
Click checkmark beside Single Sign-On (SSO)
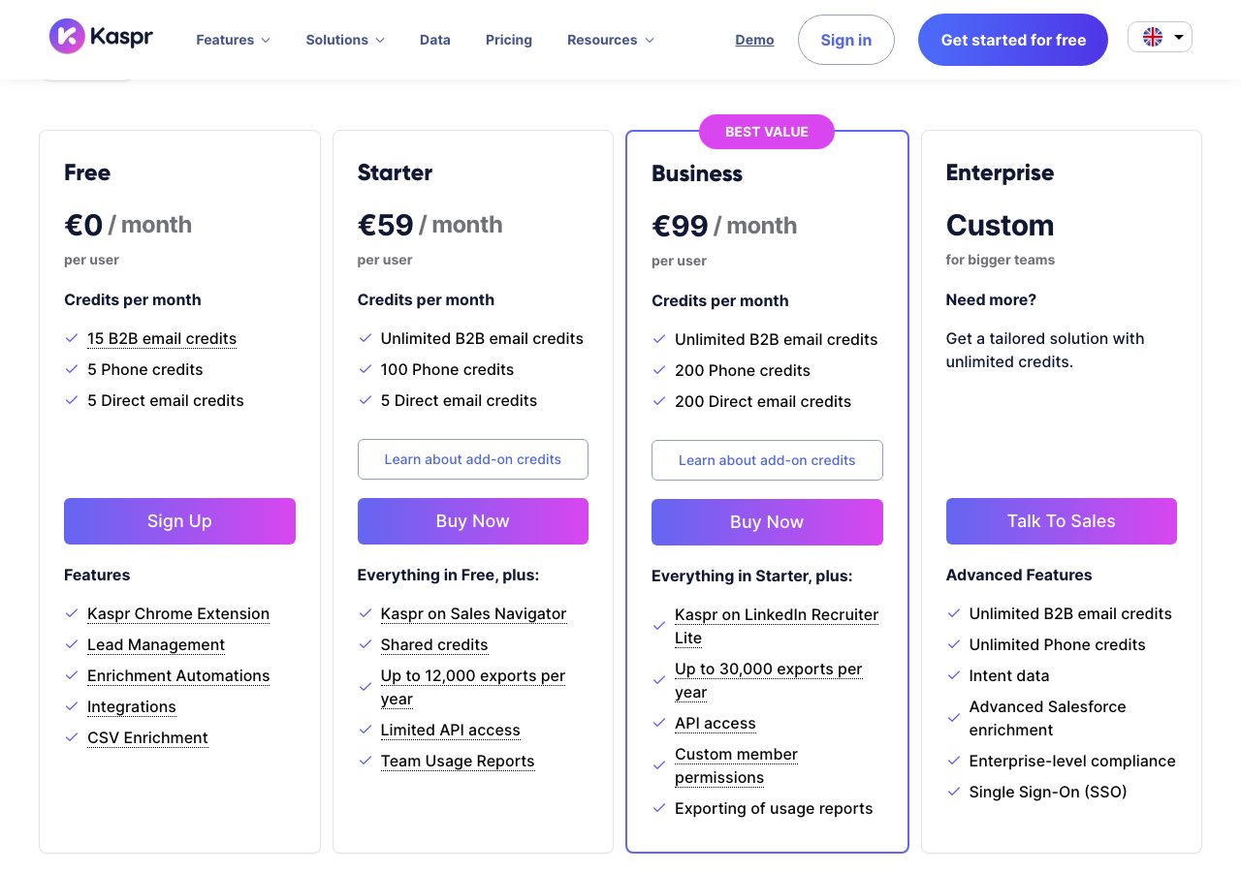953,792
